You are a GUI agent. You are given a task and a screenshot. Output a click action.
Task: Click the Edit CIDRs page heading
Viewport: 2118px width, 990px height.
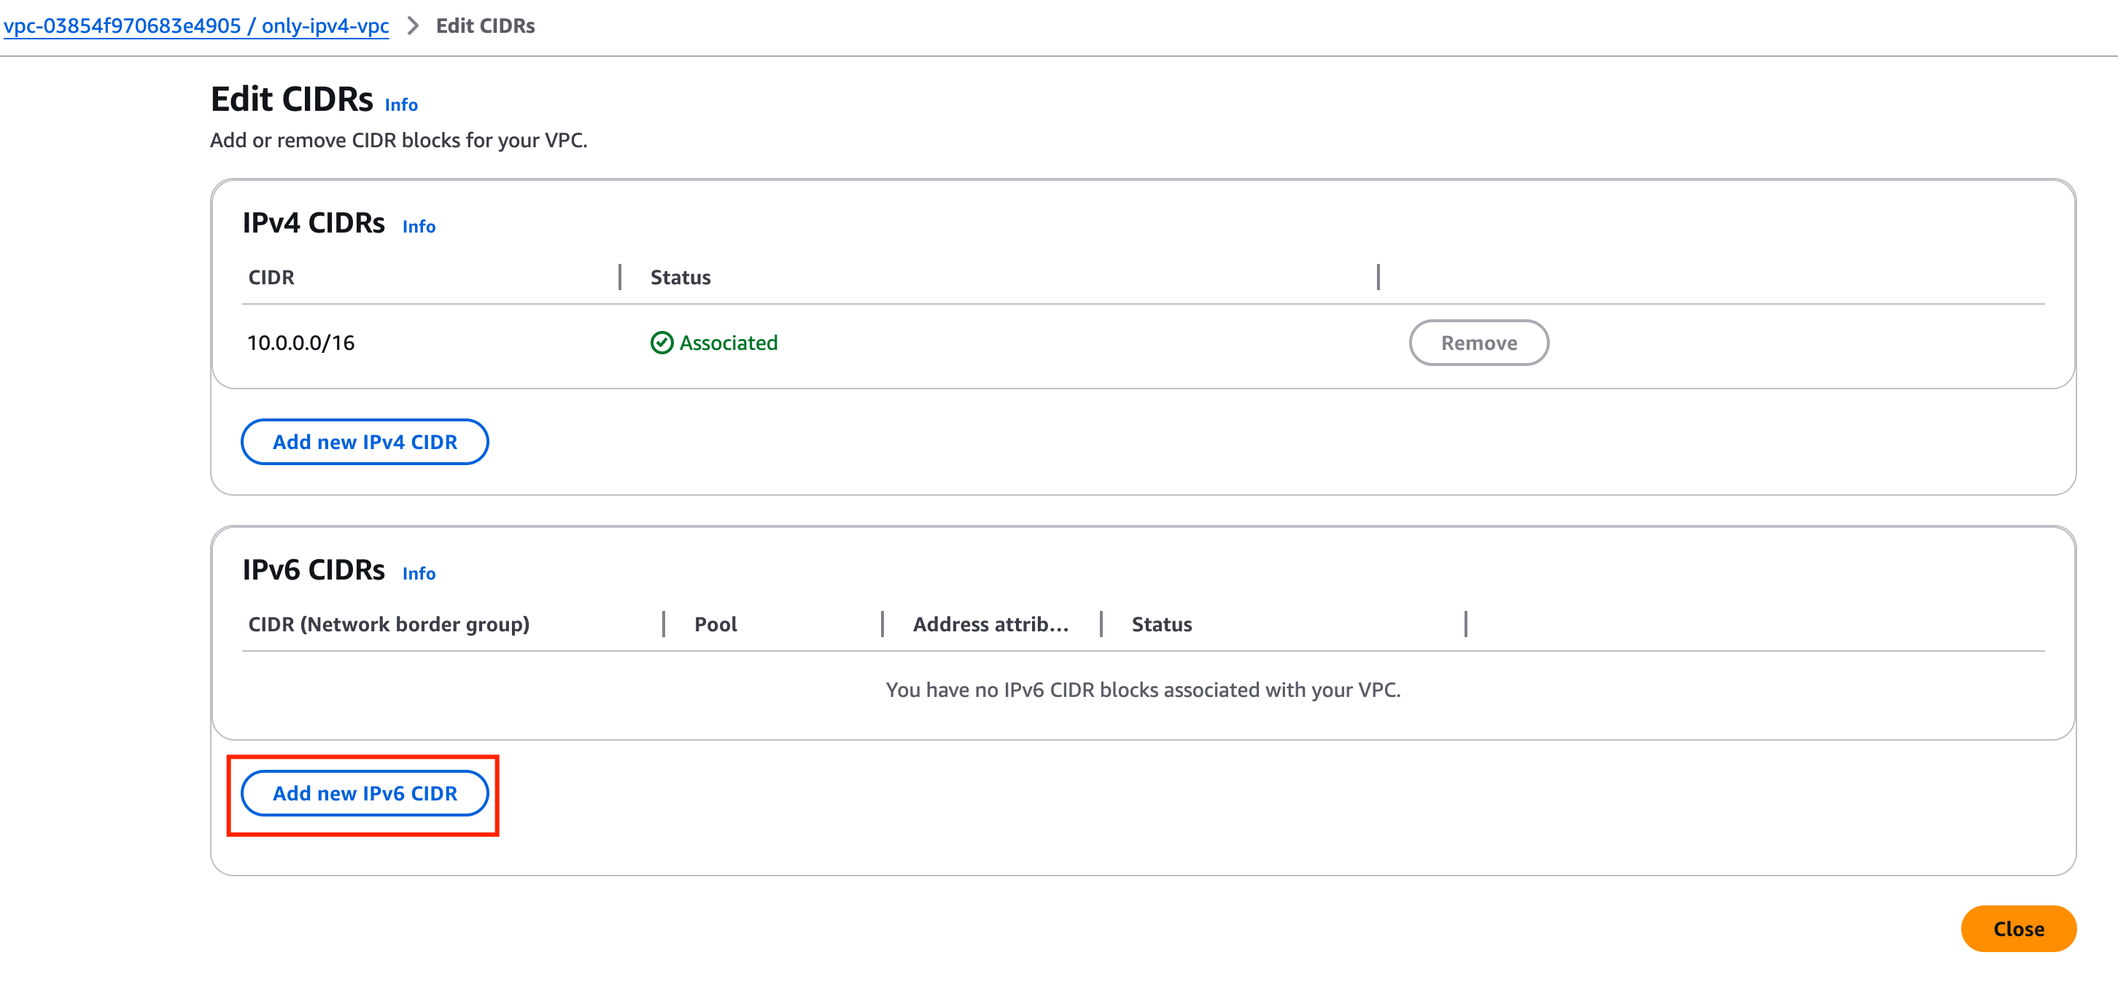292,99
